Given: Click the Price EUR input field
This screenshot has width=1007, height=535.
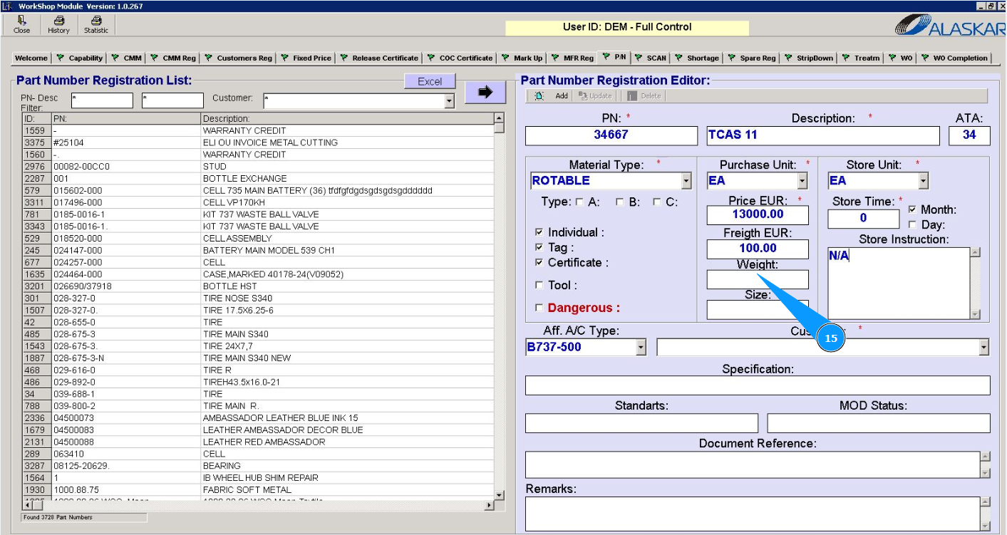Looking at the screenshot, I should (x=758, y=214).
